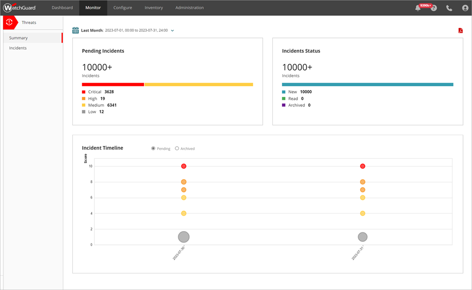Viewport: 472px width, 290px height.
Task: Open Incidents in the sidebar
Action: pyautogui.click(x=18, y=48)
